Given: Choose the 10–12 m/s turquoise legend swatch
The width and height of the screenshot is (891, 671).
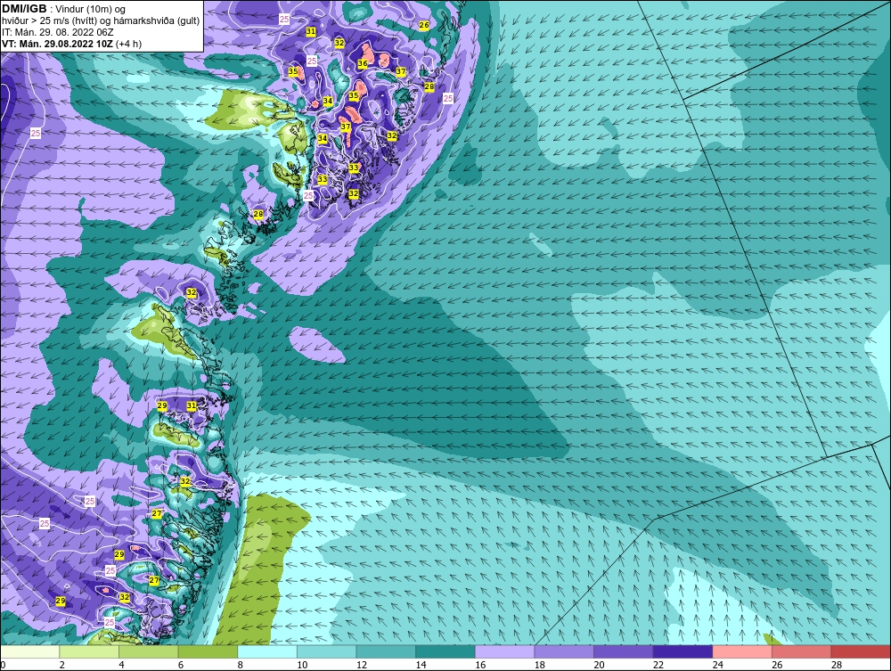Looking at the screenshot, I should [x=326, y=651].
